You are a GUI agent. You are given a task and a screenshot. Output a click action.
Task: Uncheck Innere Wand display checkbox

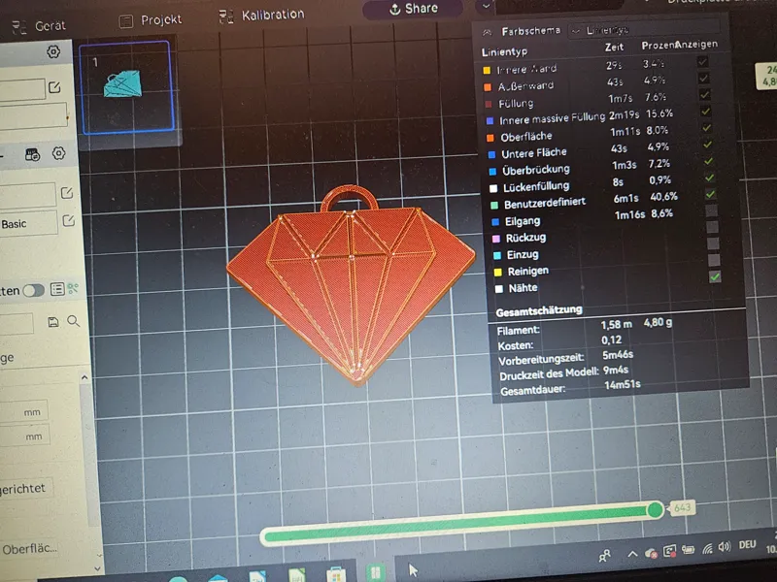click(x=702, y=62)
